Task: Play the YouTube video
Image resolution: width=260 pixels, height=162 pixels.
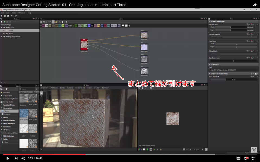Action: (8, 158)
